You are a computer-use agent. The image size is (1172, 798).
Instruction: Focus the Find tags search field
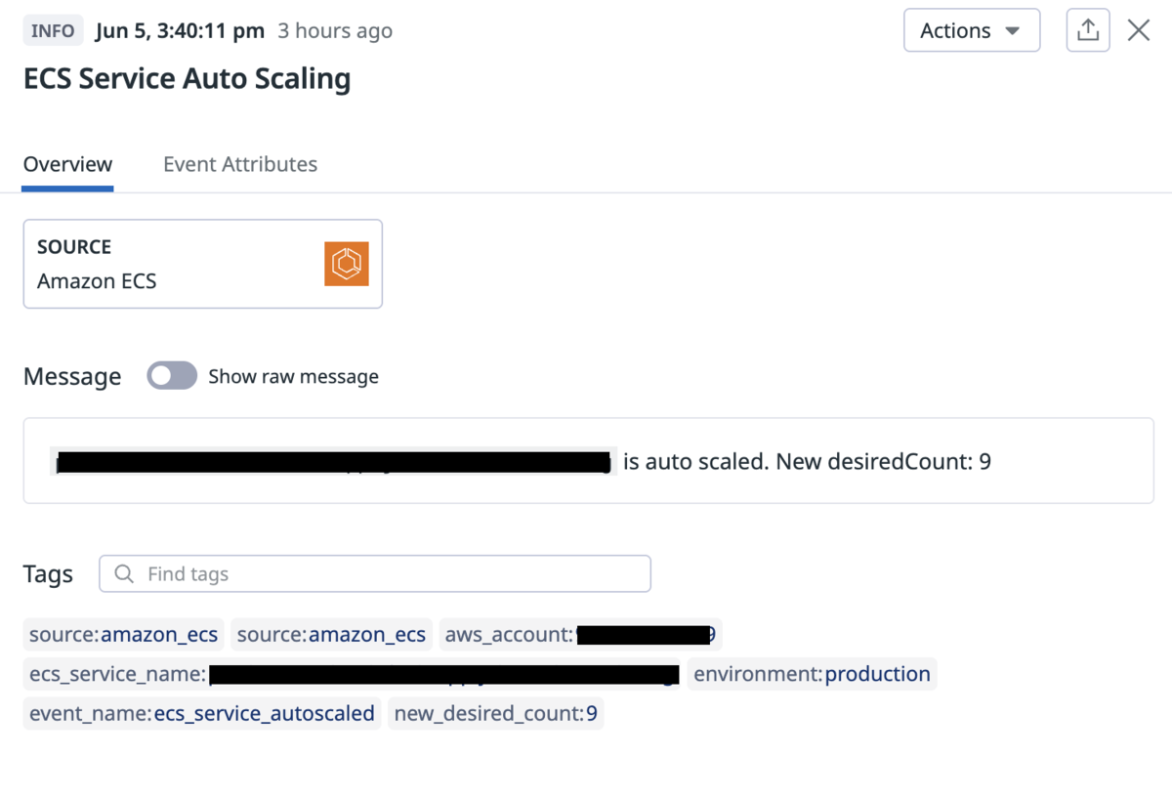point(375,574)
